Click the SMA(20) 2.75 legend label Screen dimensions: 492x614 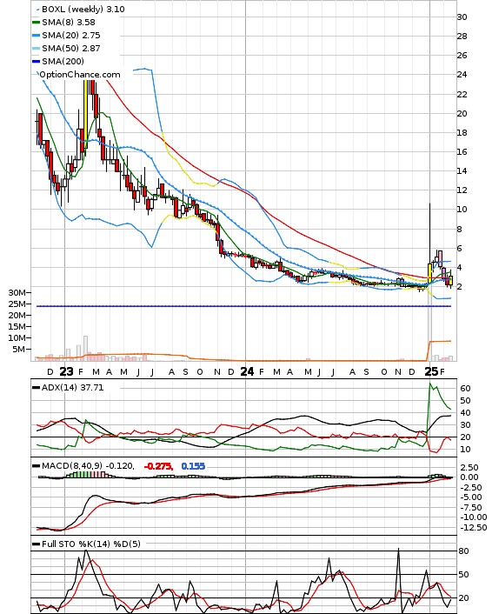(x=71, y=36)
